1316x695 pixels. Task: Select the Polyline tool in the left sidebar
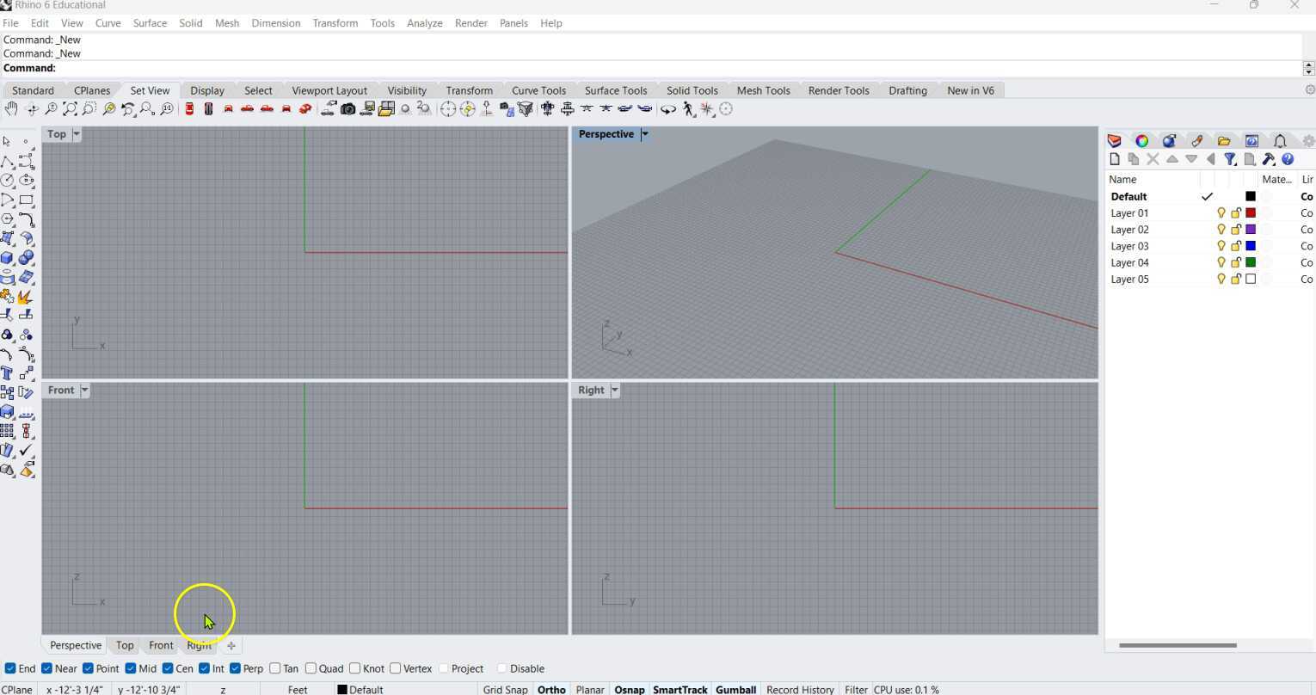click(x=8, y=161)
